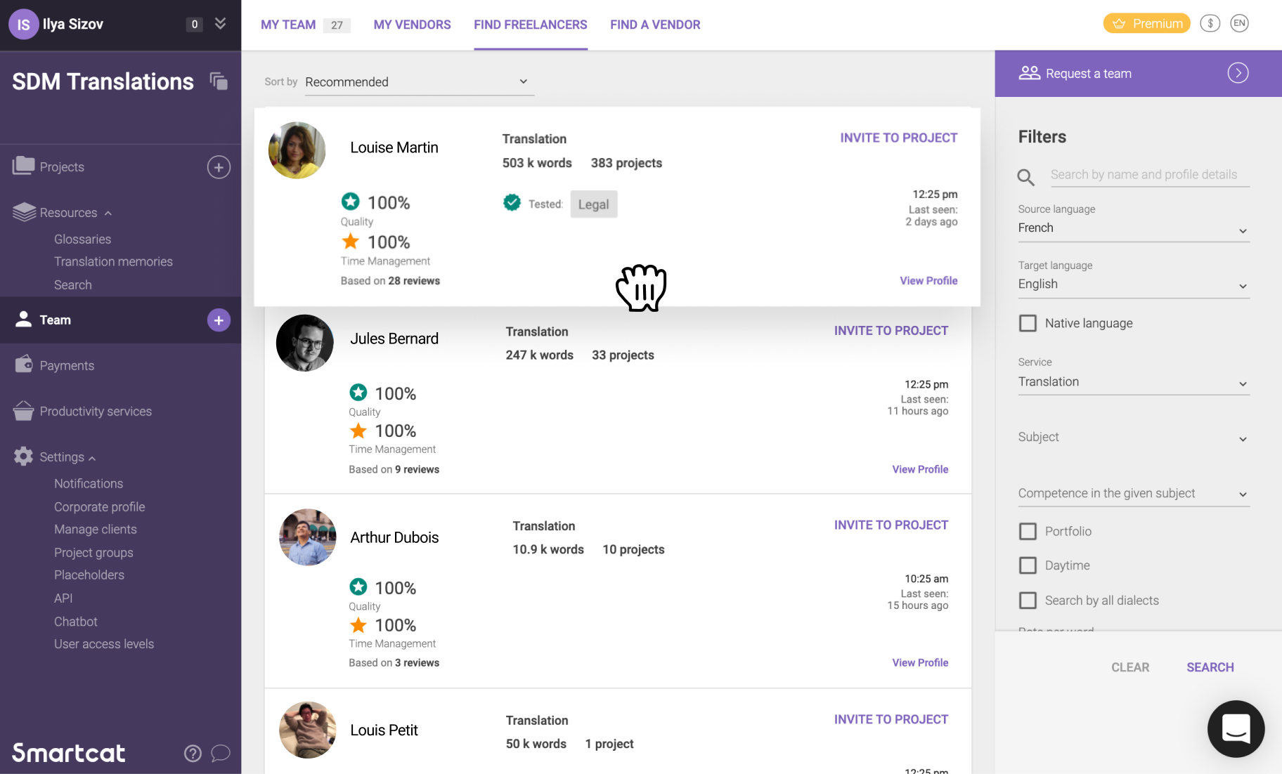
Task: Switch to the MY VENDORS tab
Action: pos(412,25)
